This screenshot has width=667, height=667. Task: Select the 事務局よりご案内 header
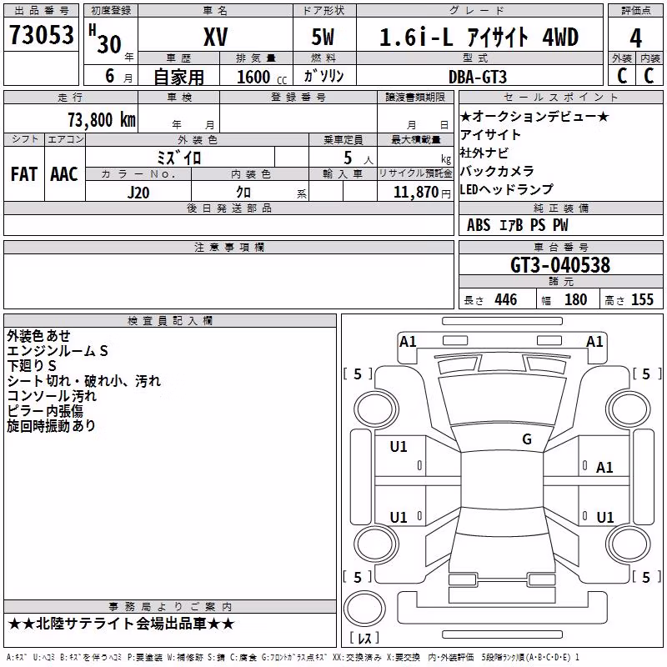tap(170, 607)
